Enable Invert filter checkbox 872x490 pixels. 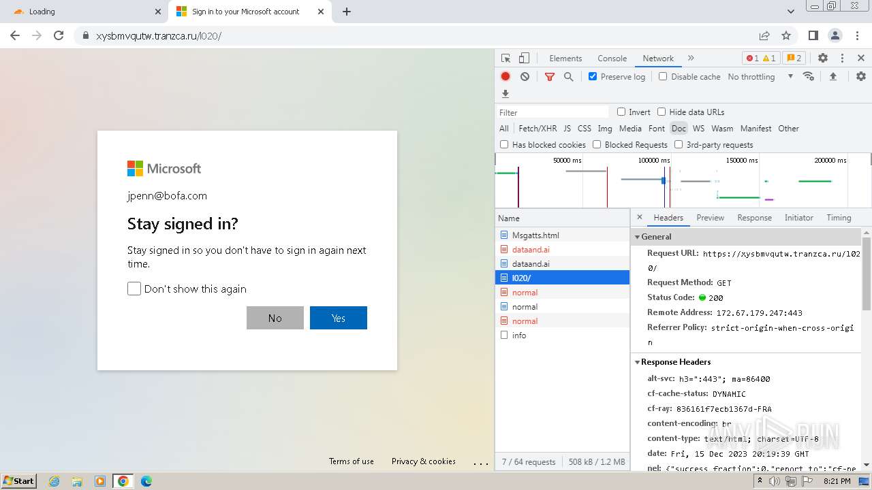tap(621, 112)
